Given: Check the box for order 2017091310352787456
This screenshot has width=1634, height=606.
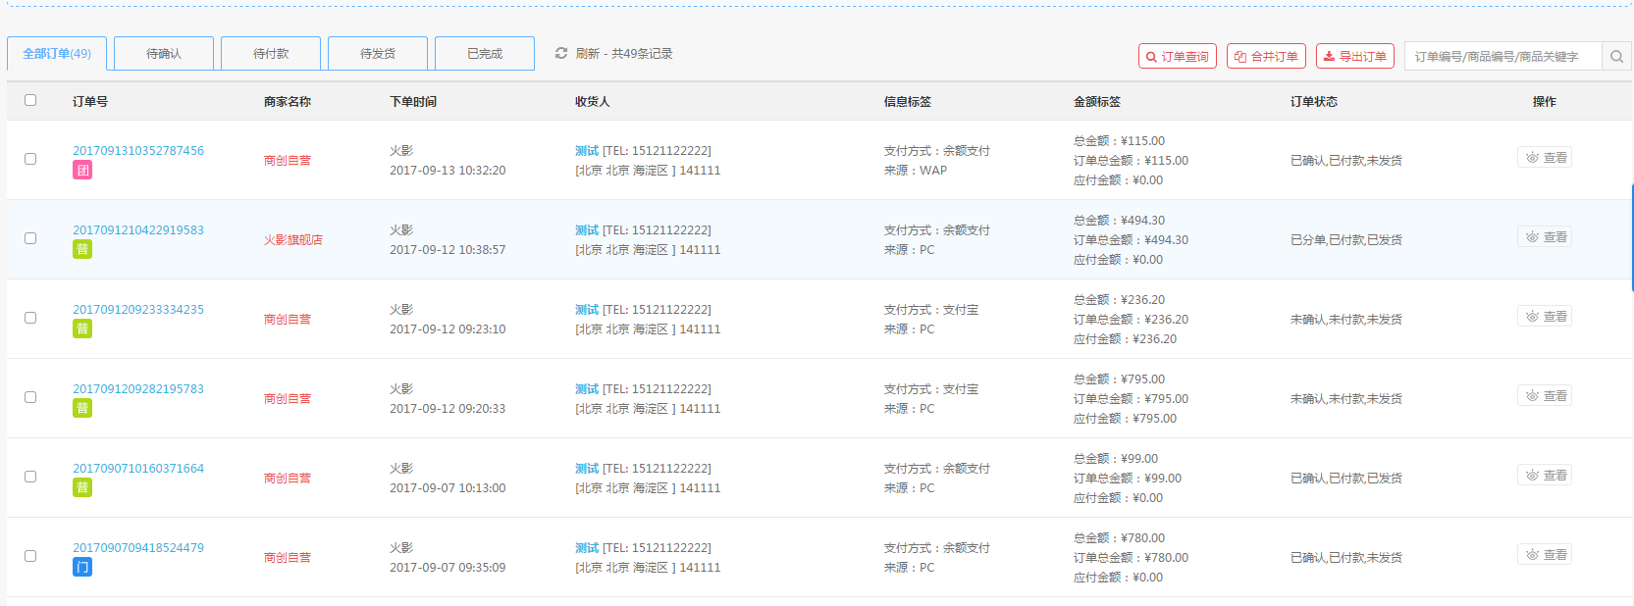Looking at the screenshot, I should coord(30,159).
